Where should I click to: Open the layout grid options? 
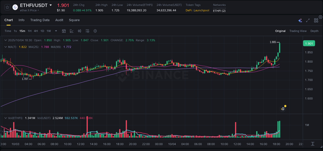click(316, 20)
